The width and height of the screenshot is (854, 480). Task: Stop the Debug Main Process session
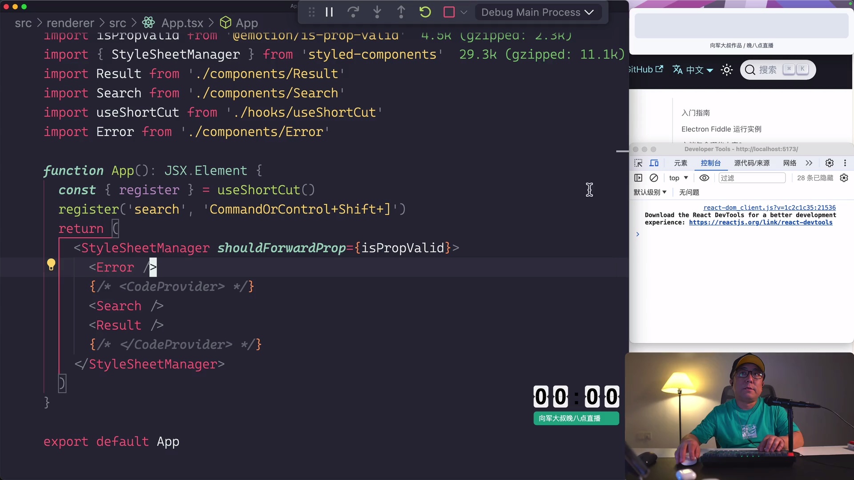coord(449,12)
